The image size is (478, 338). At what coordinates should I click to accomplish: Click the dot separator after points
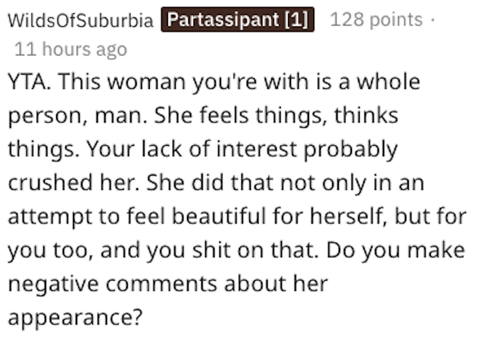pyautogui.click(x=432, y=20)
